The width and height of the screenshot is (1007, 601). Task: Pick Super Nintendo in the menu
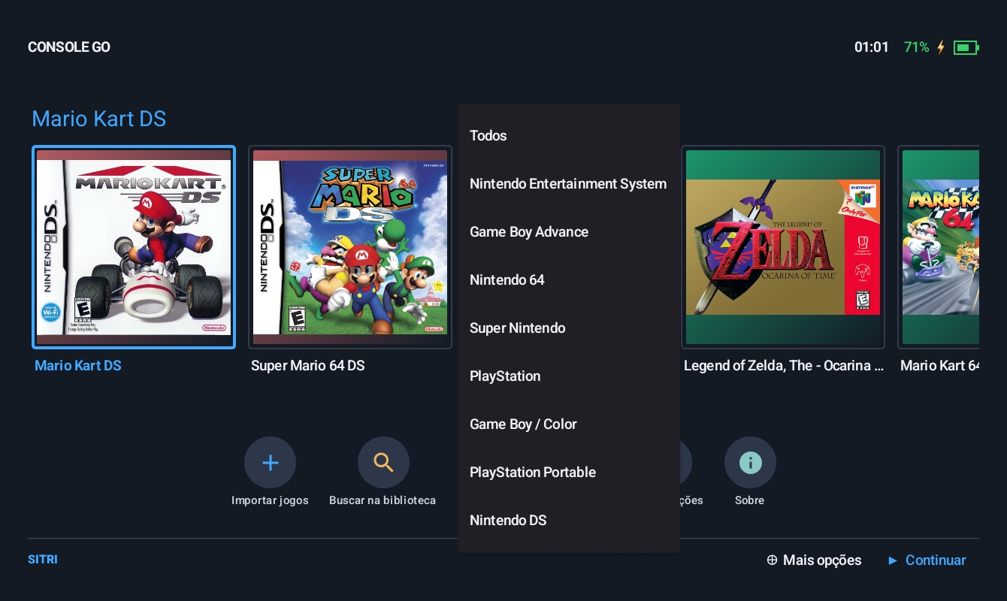coord(569,328)
